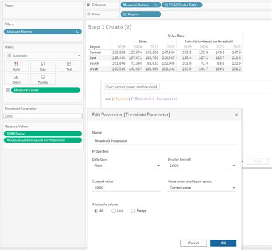Click the 258,241 sales cell
The width and height of the screenshot is (272, 250).
(168, 69)
